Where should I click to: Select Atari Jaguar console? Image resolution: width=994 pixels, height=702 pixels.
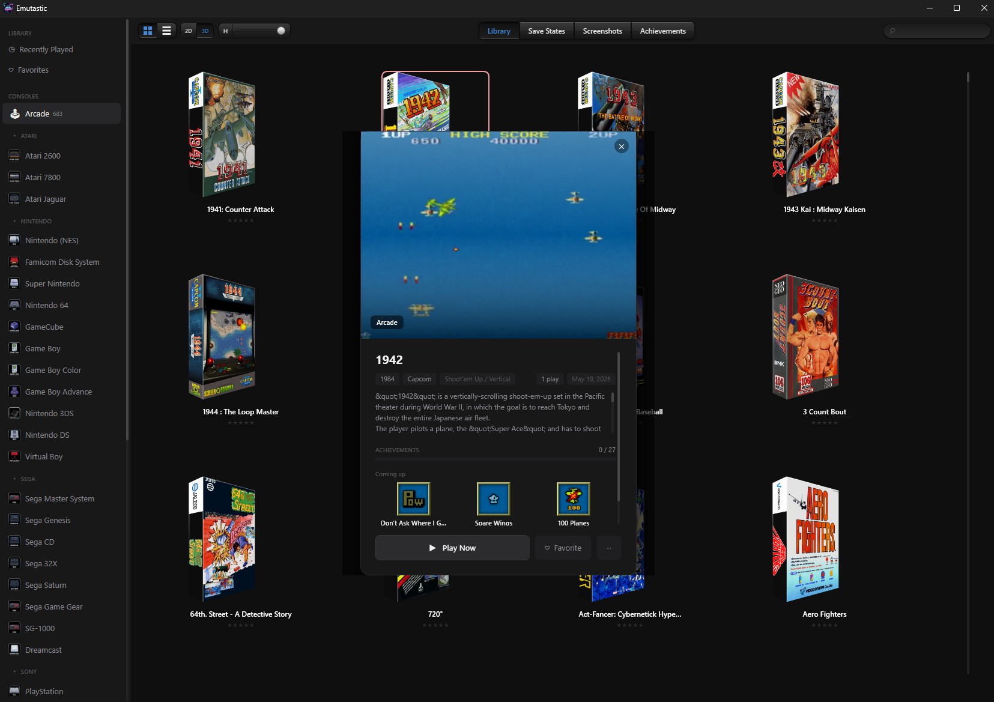[61, 199]
